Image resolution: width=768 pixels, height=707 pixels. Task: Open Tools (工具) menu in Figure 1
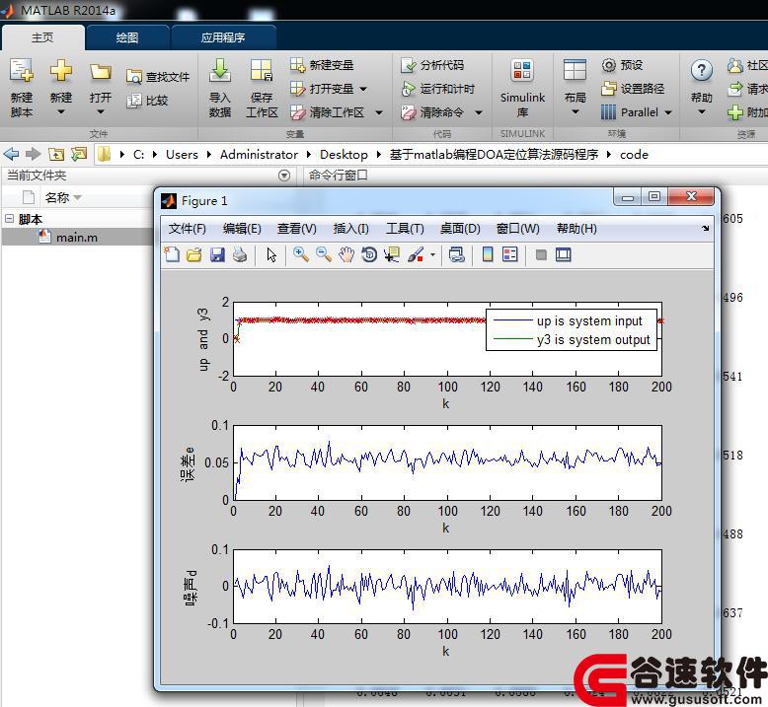click(405, 229)
